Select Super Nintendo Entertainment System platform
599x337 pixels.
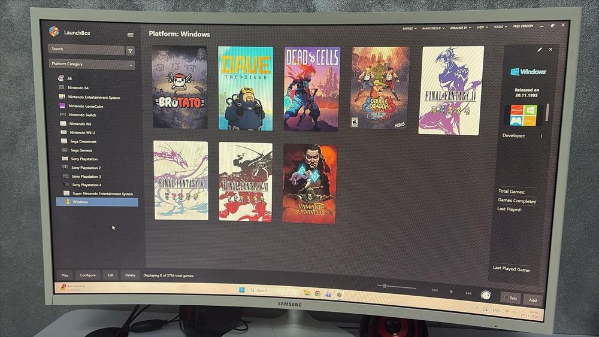pyautogui.click(x=102, y=193)
